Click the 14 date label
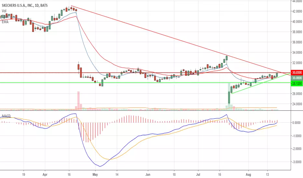The height and width of the screenshot is (178, 303). click(117, 174)
